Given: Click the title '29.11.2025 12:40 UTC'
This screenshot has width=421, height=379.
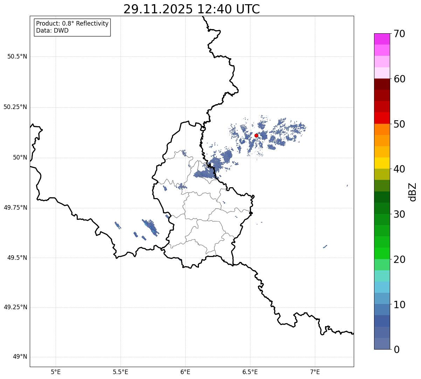Looking at the screenshot, I should [x=192, y=9].
